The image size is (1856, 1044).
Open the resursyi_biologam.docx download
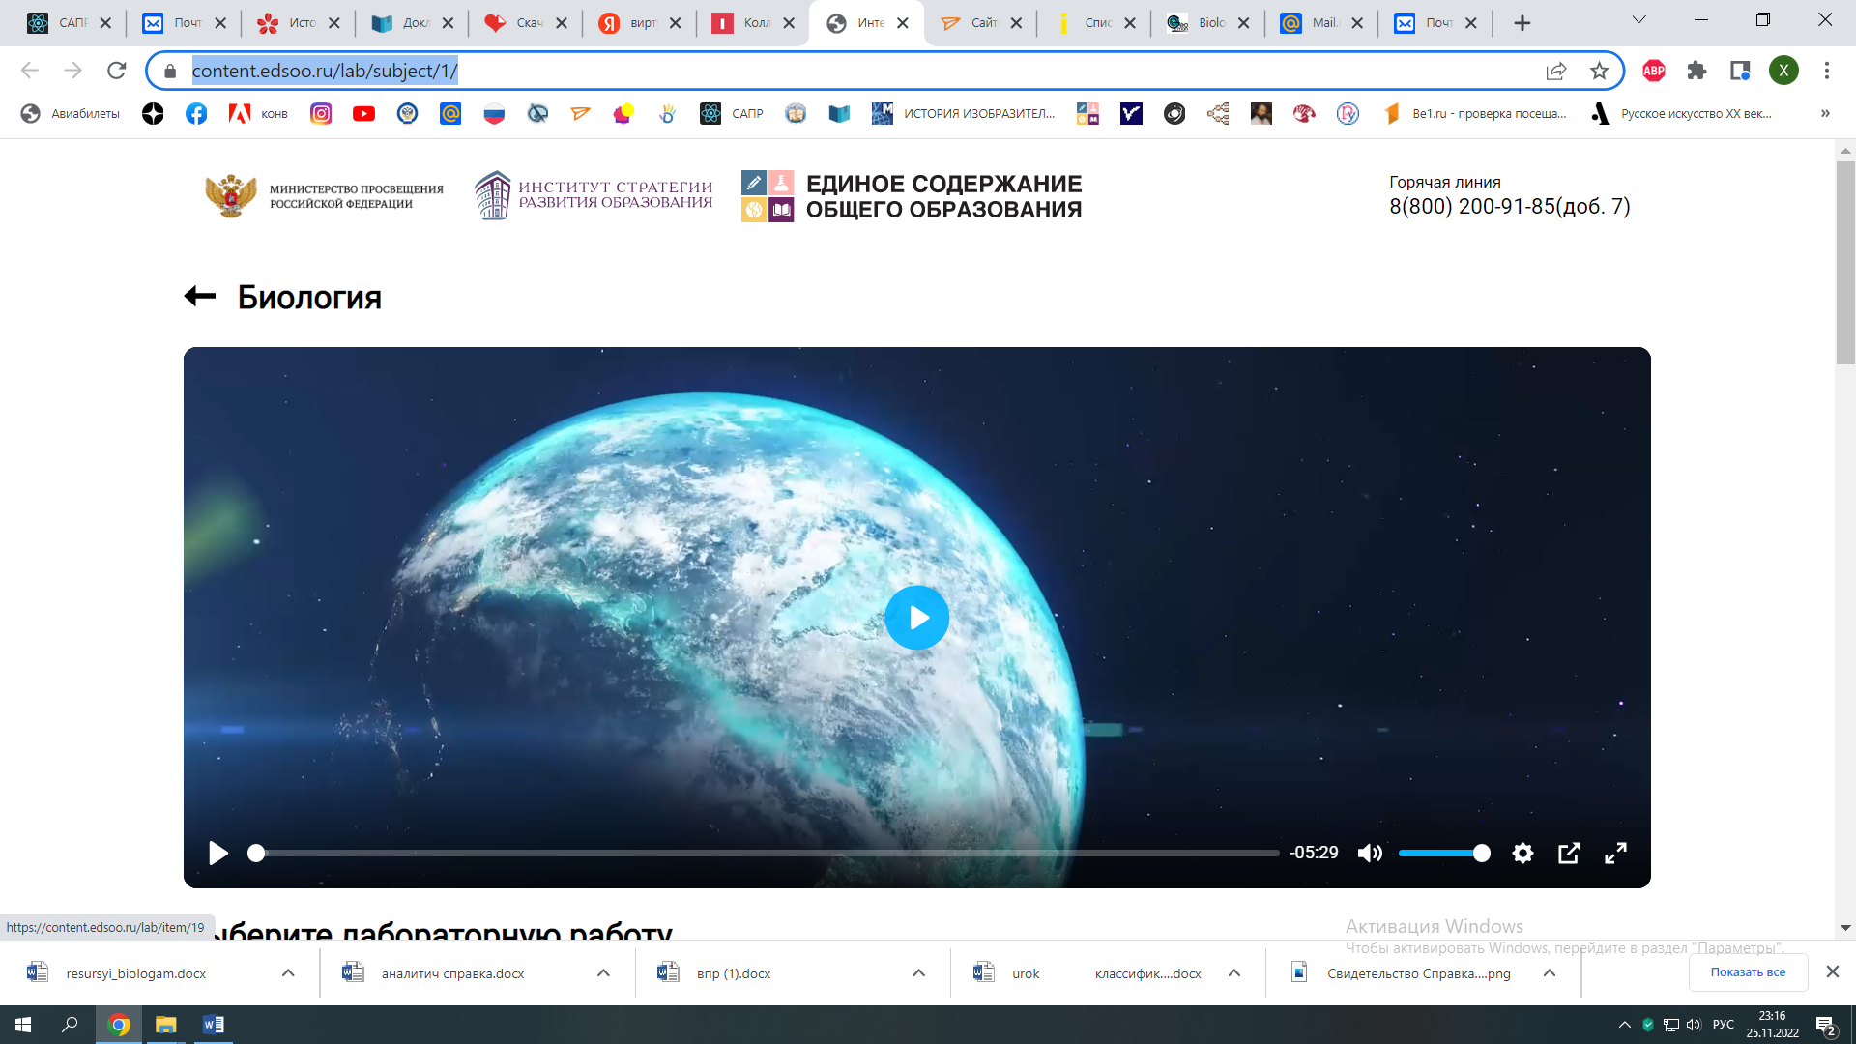(135, 973)
